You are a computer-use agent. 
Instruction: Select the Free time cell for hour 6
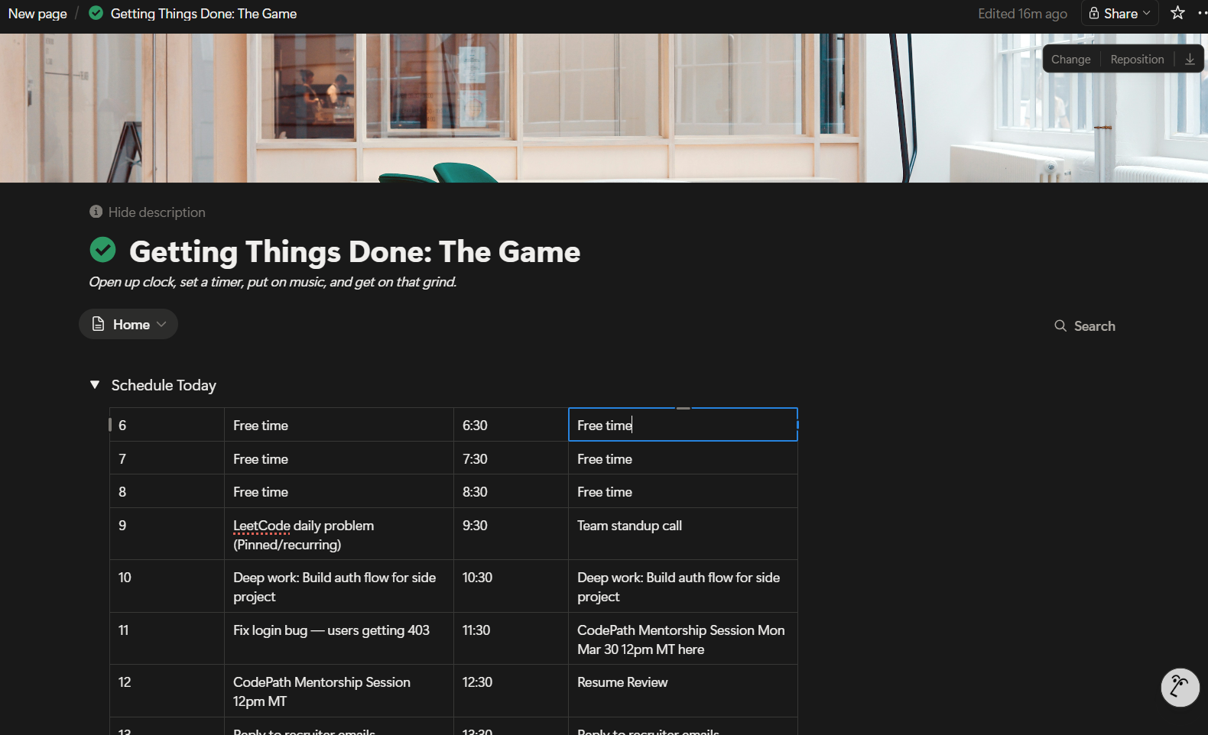click(x=339, y=425)
